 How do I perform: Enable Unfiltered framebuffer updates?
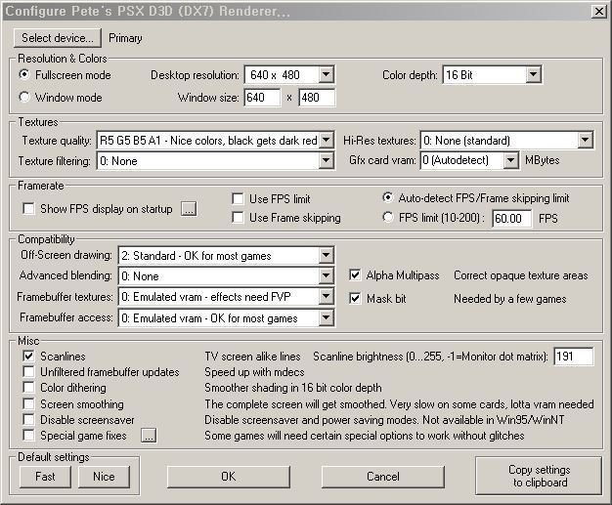(x=29, y=371)
